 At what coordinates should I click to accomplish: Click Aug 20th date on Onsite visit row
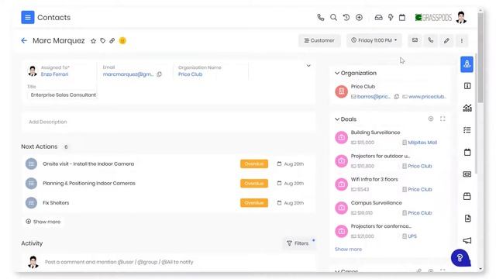tap(291, 164)
